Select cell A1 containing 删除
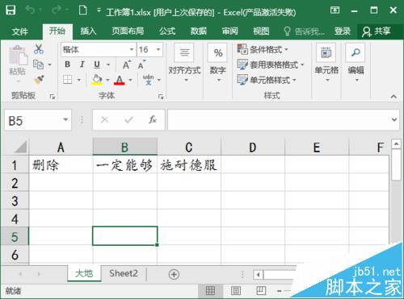Image resolution: width=404 pixels, height=299 pixels. [x=61, y=164]
